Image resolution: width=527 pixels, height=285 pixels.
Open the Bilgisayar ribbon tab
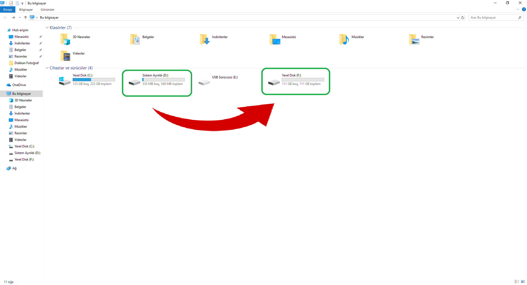coord(26,10)
